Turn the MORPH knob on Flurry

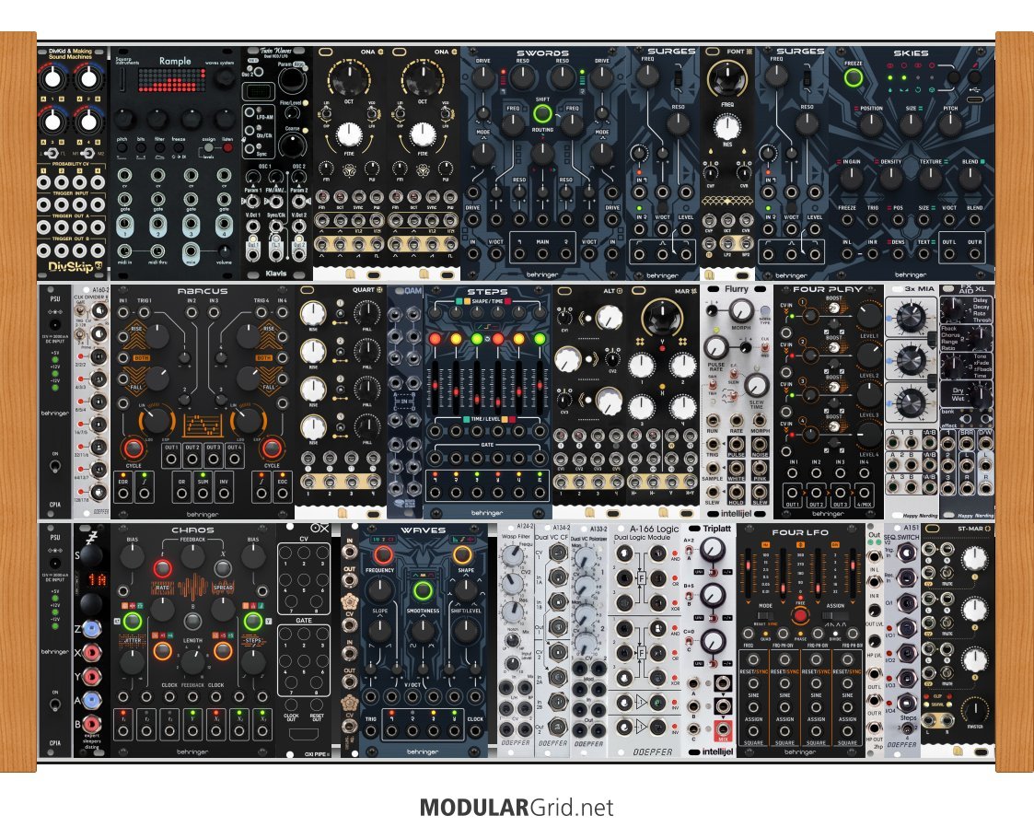[x=740, y=310]
